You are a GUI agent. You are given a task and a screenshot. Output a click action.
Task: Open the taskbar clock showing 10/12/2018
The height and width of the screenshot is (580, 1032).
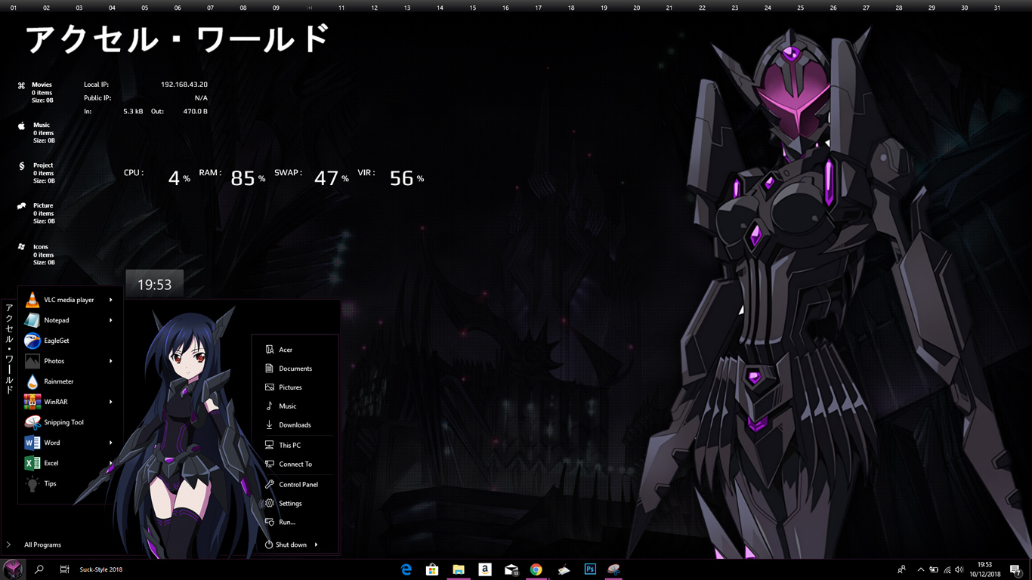click(985, 569)
